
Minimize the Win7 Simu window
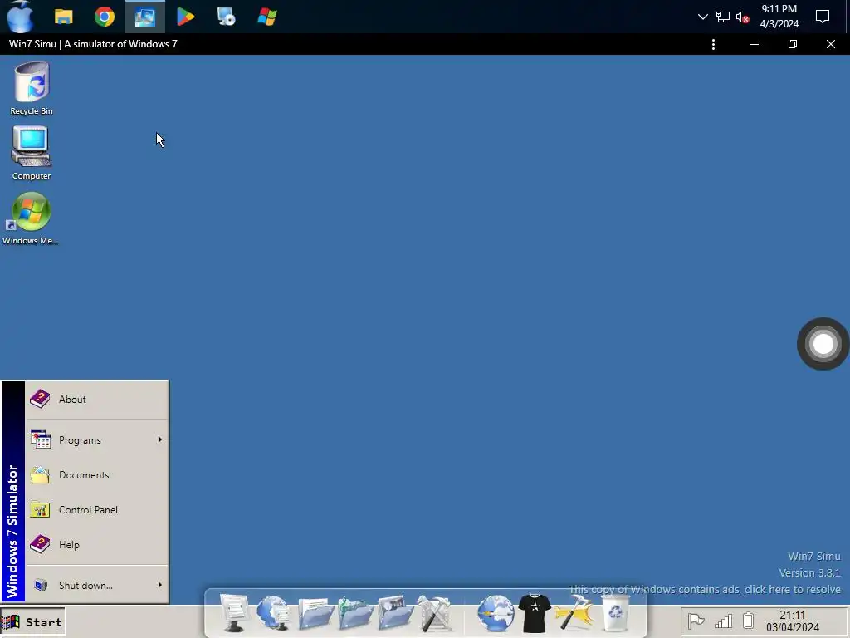coord(754,45)
